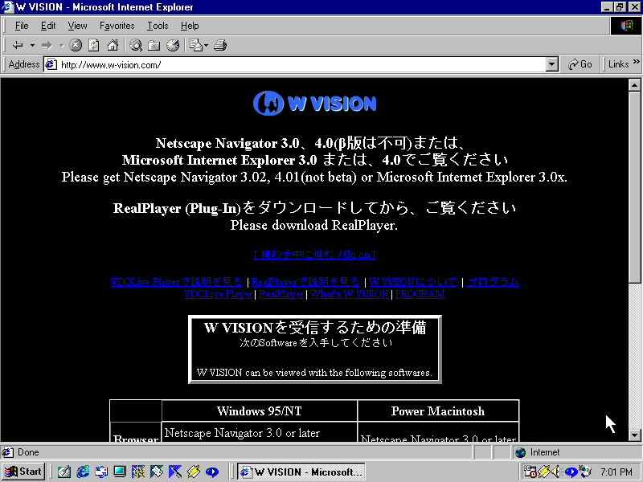Click the yellow lightning quick launch icon
Viewport: 643px width, 482px height.
tap(194, 472)
